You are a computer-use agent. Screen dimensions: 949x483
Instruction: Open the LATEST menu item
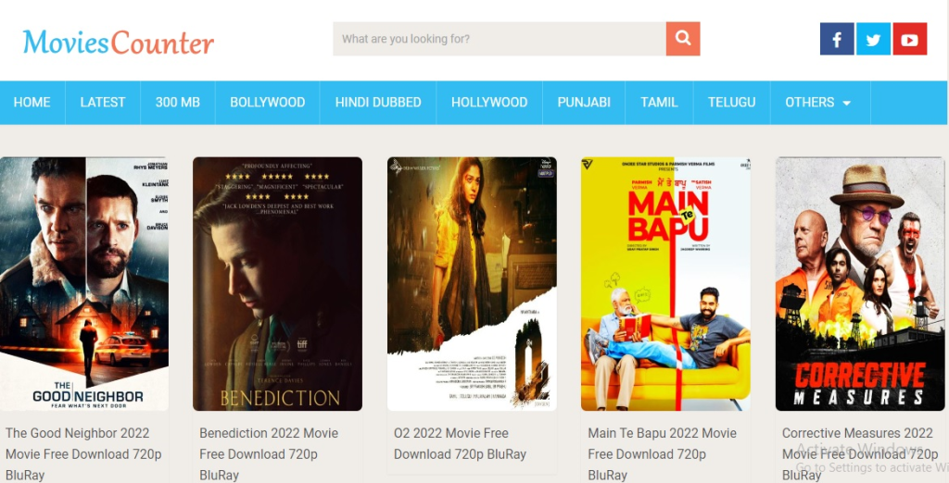(x=103, y=102)
